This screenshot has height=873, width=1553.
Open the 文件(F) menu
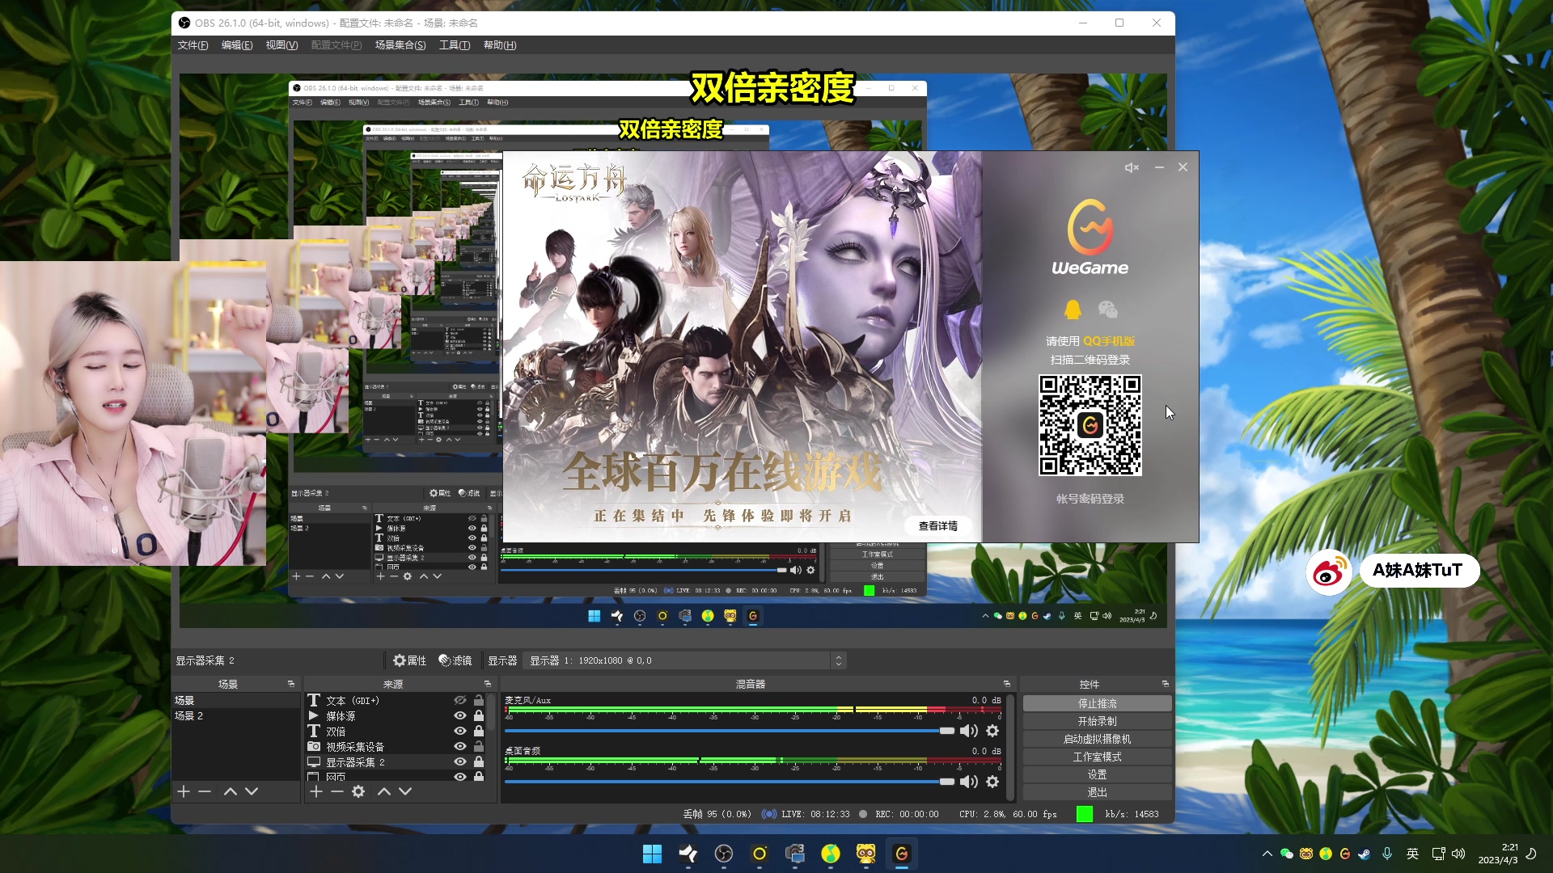193,45
